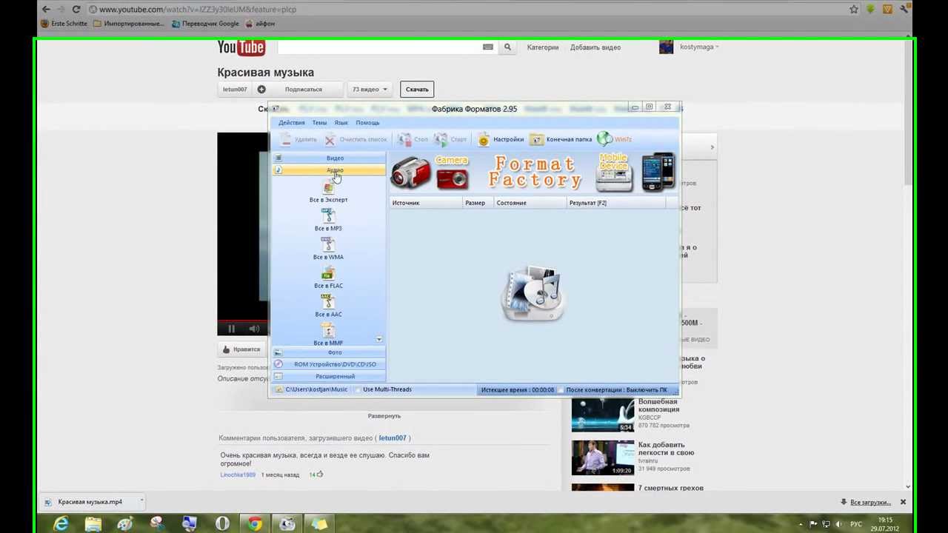The width and height of the screenshot is (948, 533).
Task: Toggle После конвертации: Выключить ПК checkbox
Action: click(561, 389)
